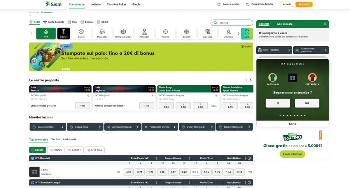Expand Volley Olimpiadi event
350x188 pixels.
[x=197, y=127]
